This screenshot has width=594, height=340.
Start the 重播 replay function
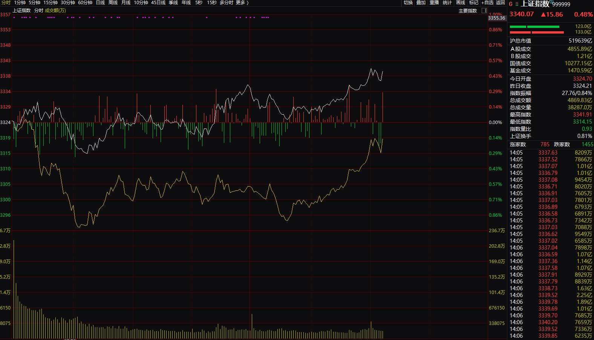[x=434, y=3]
